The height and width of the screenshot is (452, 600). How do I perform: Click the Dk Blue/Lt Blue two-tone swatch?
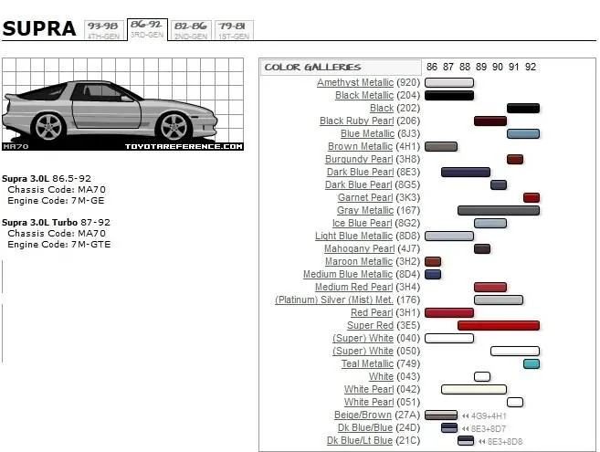pos(466,441)
